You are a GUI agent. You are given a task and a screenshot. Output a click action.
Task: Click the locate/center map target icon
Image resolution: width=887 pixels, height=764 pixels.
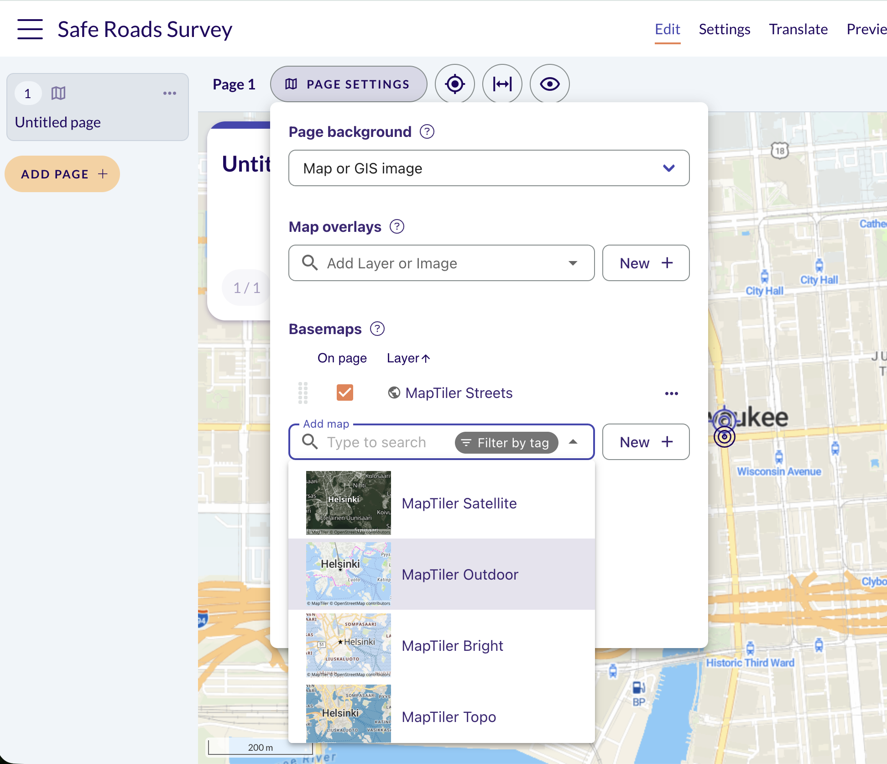click(455, 84)
